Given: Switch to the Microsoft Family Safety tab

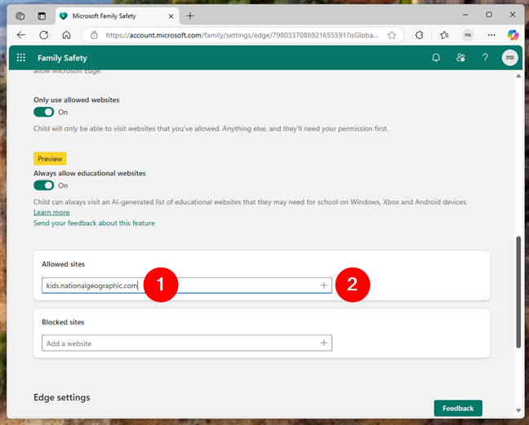Looking at the screenshot, I should [x=114, y=15].
